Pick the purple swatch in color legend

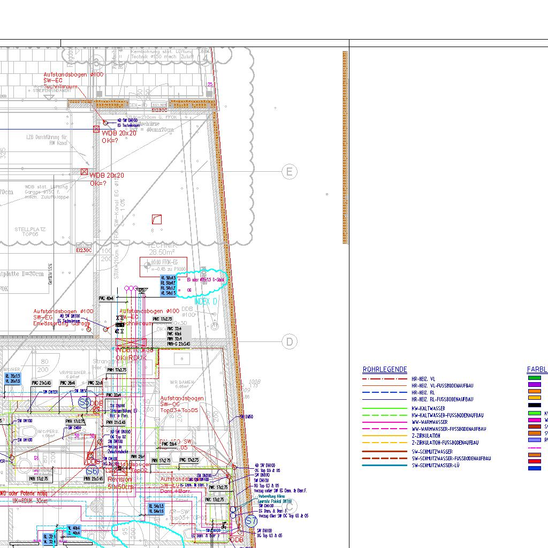(x=534, y=385)
